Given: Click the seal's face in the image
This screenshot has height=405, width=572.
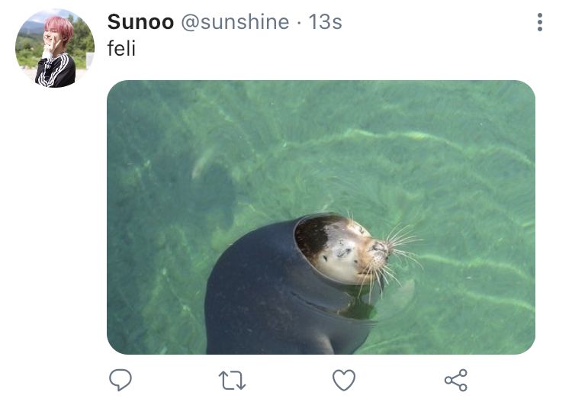Looking at the screenshot, I should [x=345, y=250].
